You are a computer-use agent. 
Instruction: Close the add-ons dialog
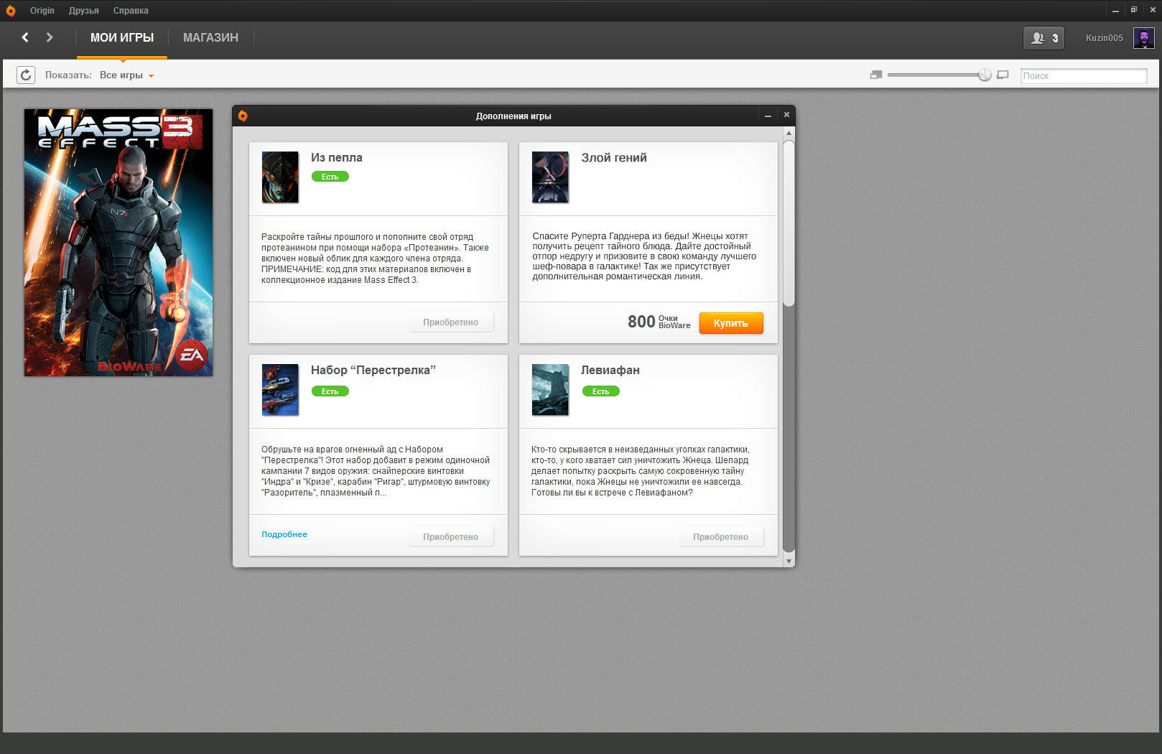(x=786, y=115)
